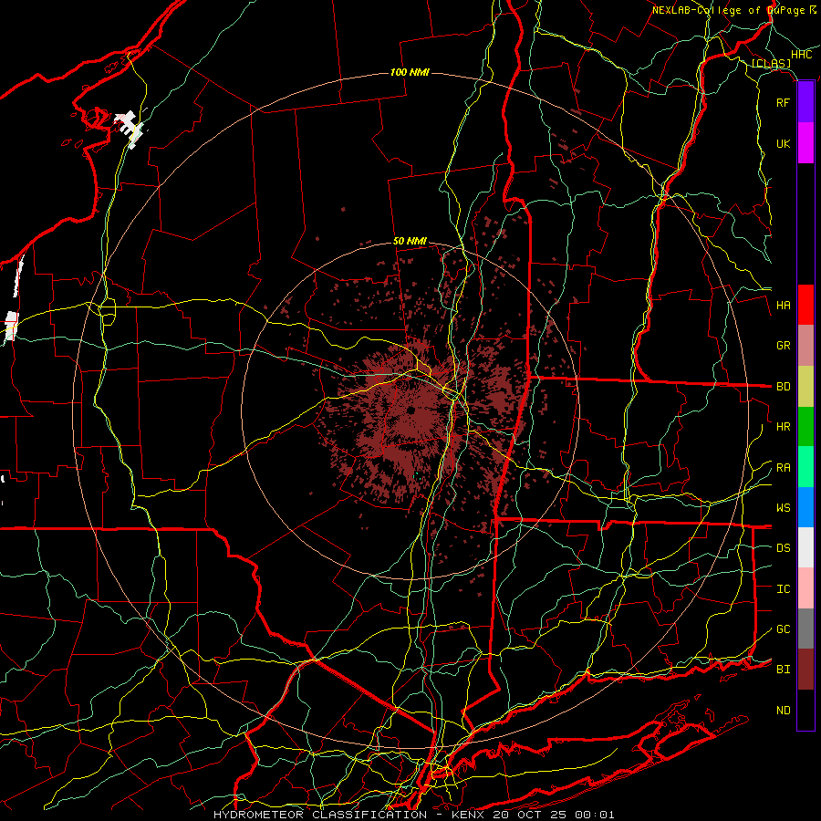Click the "100 NMI" range ring label
Screen dimensions: 821x821
point(410,72)
